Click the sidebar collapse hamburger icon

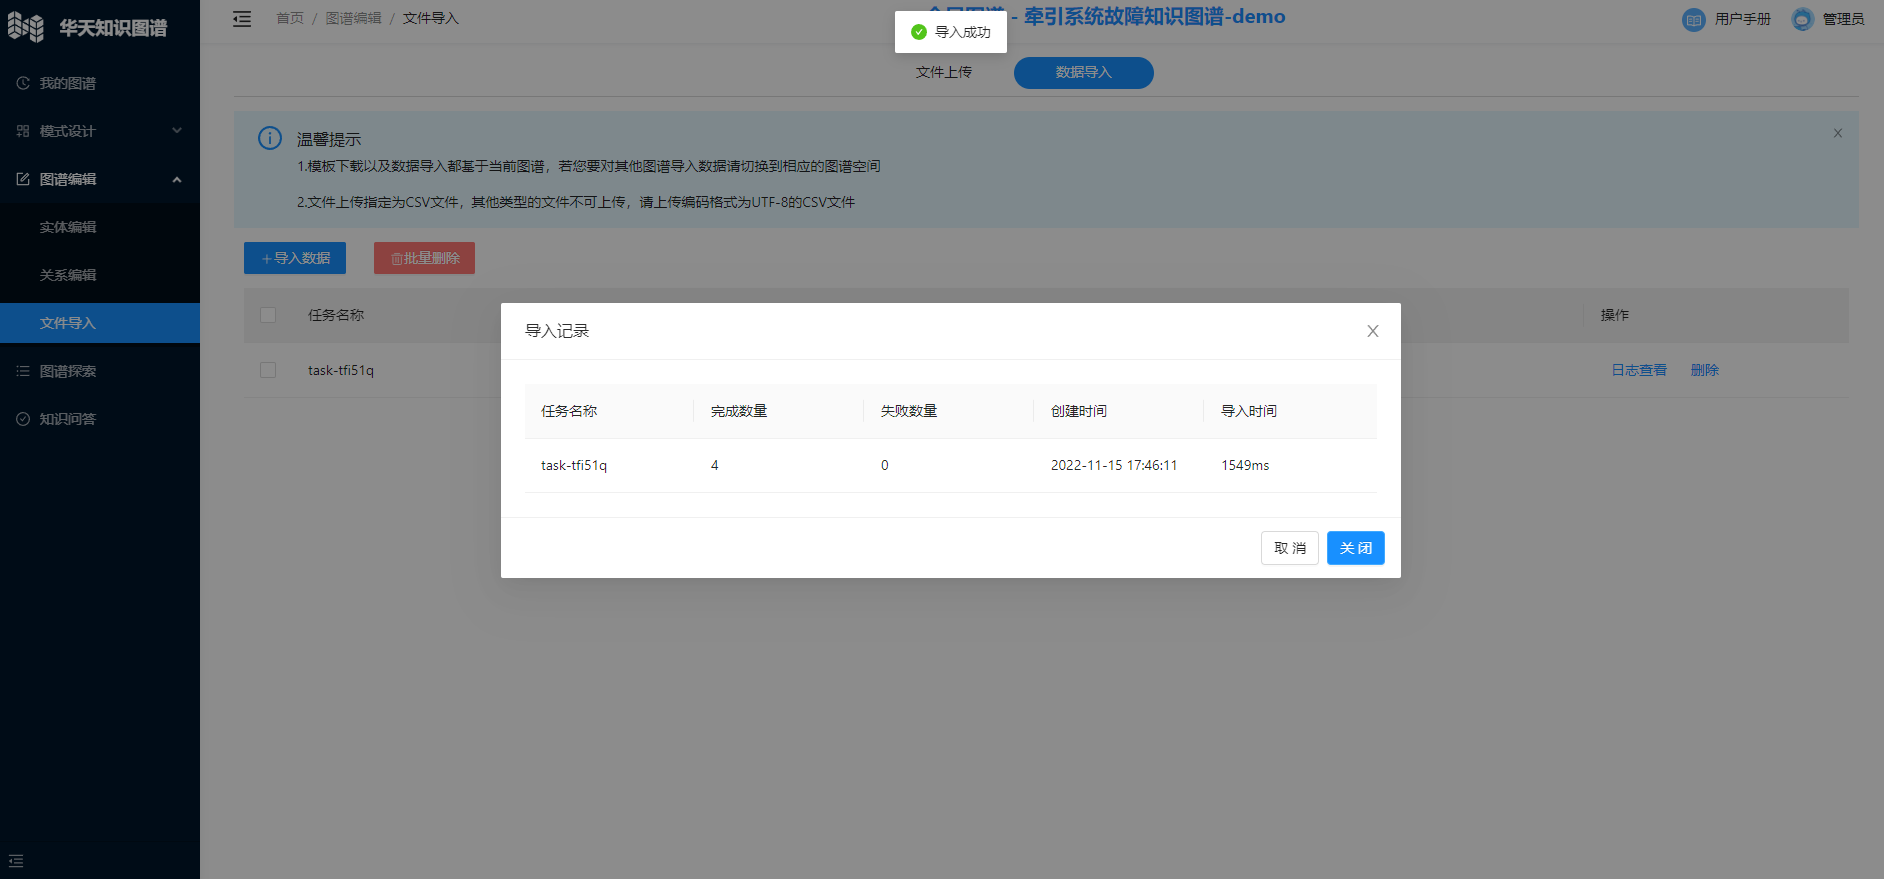(242, 19)
